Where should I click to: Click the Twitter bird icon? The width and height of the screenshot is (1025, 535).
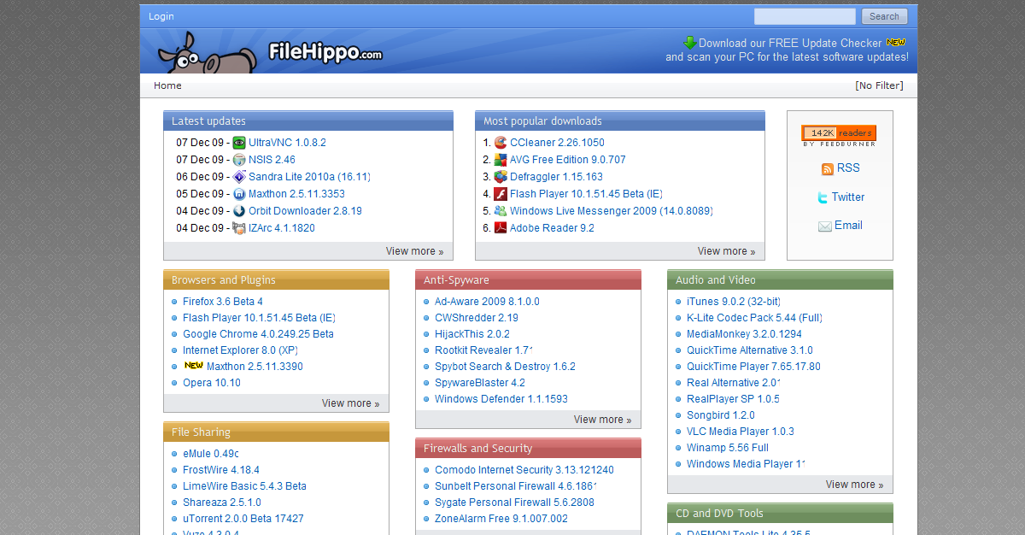823,197
